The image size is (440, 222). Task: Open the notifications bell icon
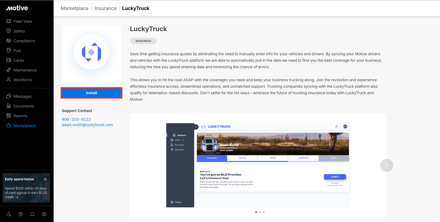(x=32, y=214)
